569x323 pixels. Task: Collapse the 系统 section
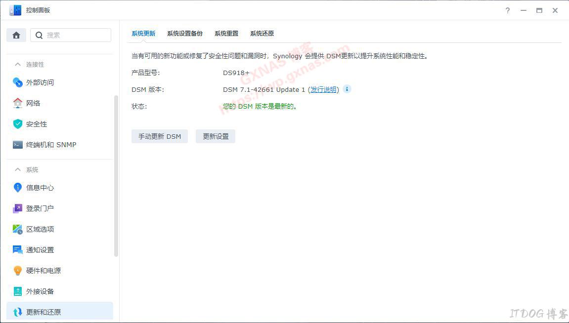pos(17,169)
